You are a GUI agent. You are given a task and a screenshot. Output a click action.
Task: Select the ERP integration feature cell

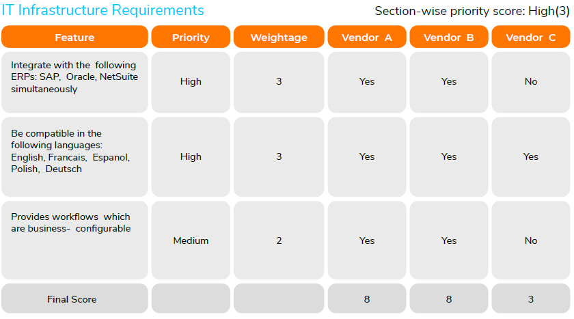tap(74, 82)
